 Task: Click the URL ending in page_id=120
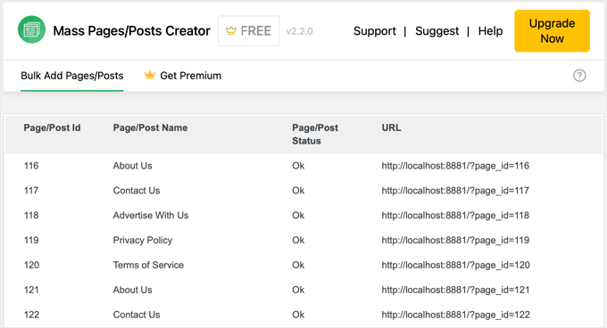coord(455,266)
